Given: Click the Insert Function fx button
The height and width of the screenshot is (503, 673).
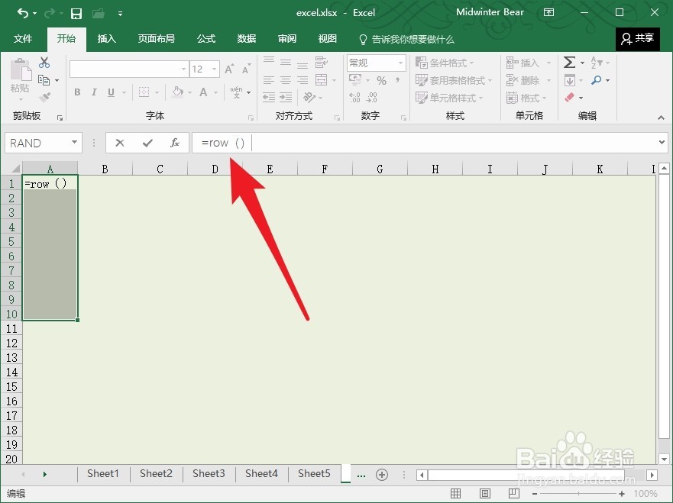Looking at the screenshot, I should pyautogui.click(x=175, y=143).
